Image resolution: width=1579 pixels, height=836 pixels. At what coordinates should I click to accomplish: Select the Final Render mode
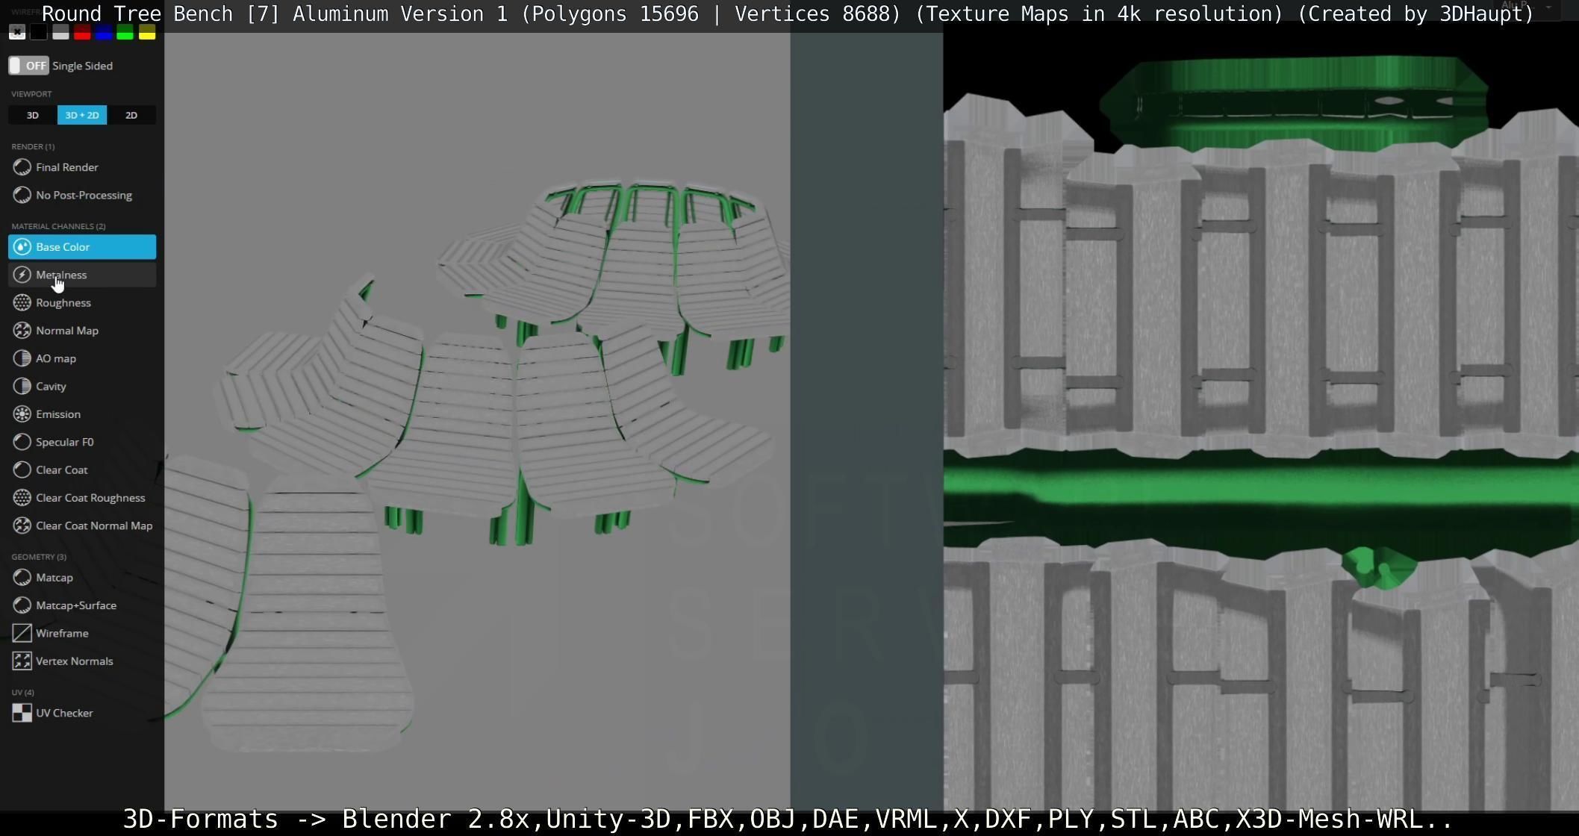[x=66, y=167]
